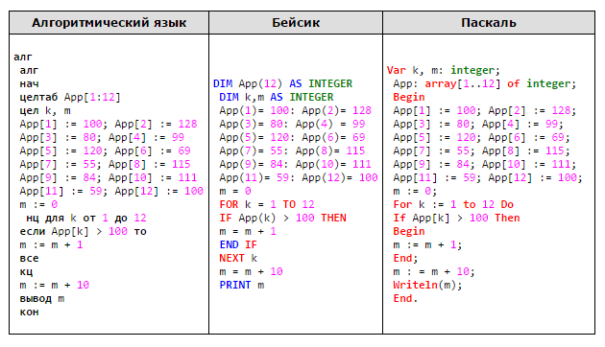Click the Pascal line "App: array[1..12] of integer;"

point(485,83)
